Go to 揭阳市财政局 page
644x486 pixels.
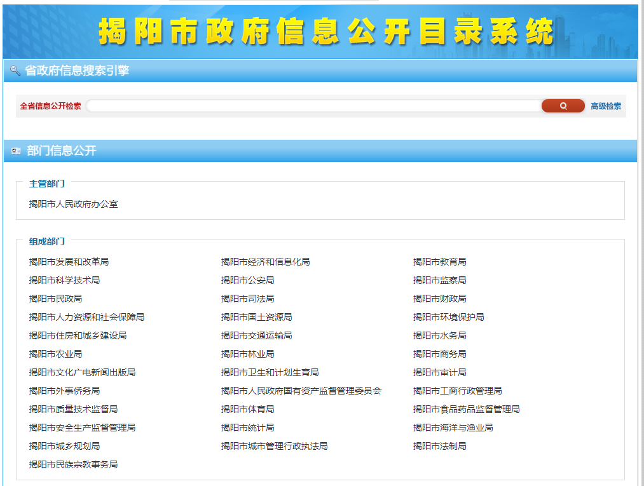439,299
